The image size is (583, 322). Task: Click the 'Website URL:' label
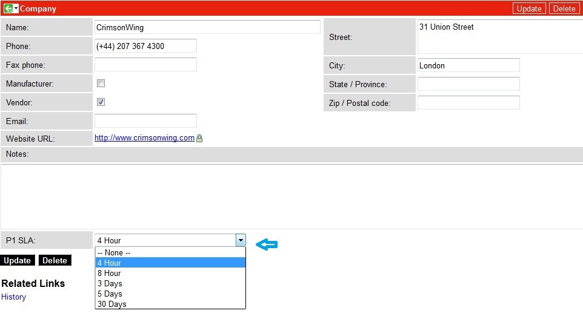coord(30,139)
